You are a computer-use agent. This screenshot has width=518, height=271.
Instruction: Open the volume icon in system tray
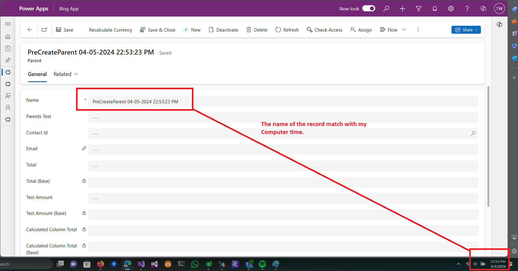tap(475, 264)
